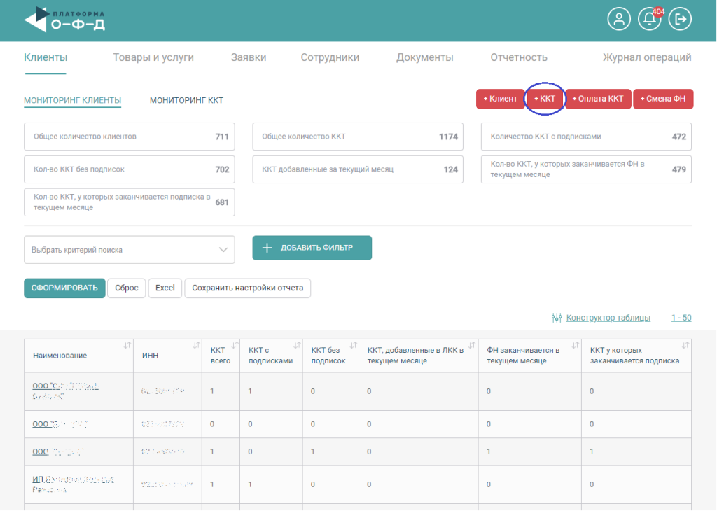Switch to Мониторинг ККТ tab
The image size is (717, 511).
point(186,100)
